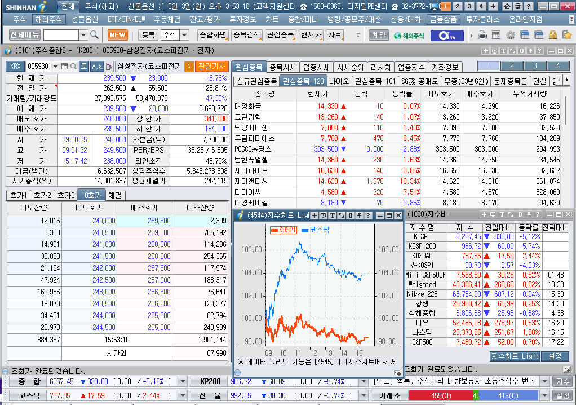Toggle the KRX market selector button
The height and width of the screenshot is (405, 576).
[15, 67]
